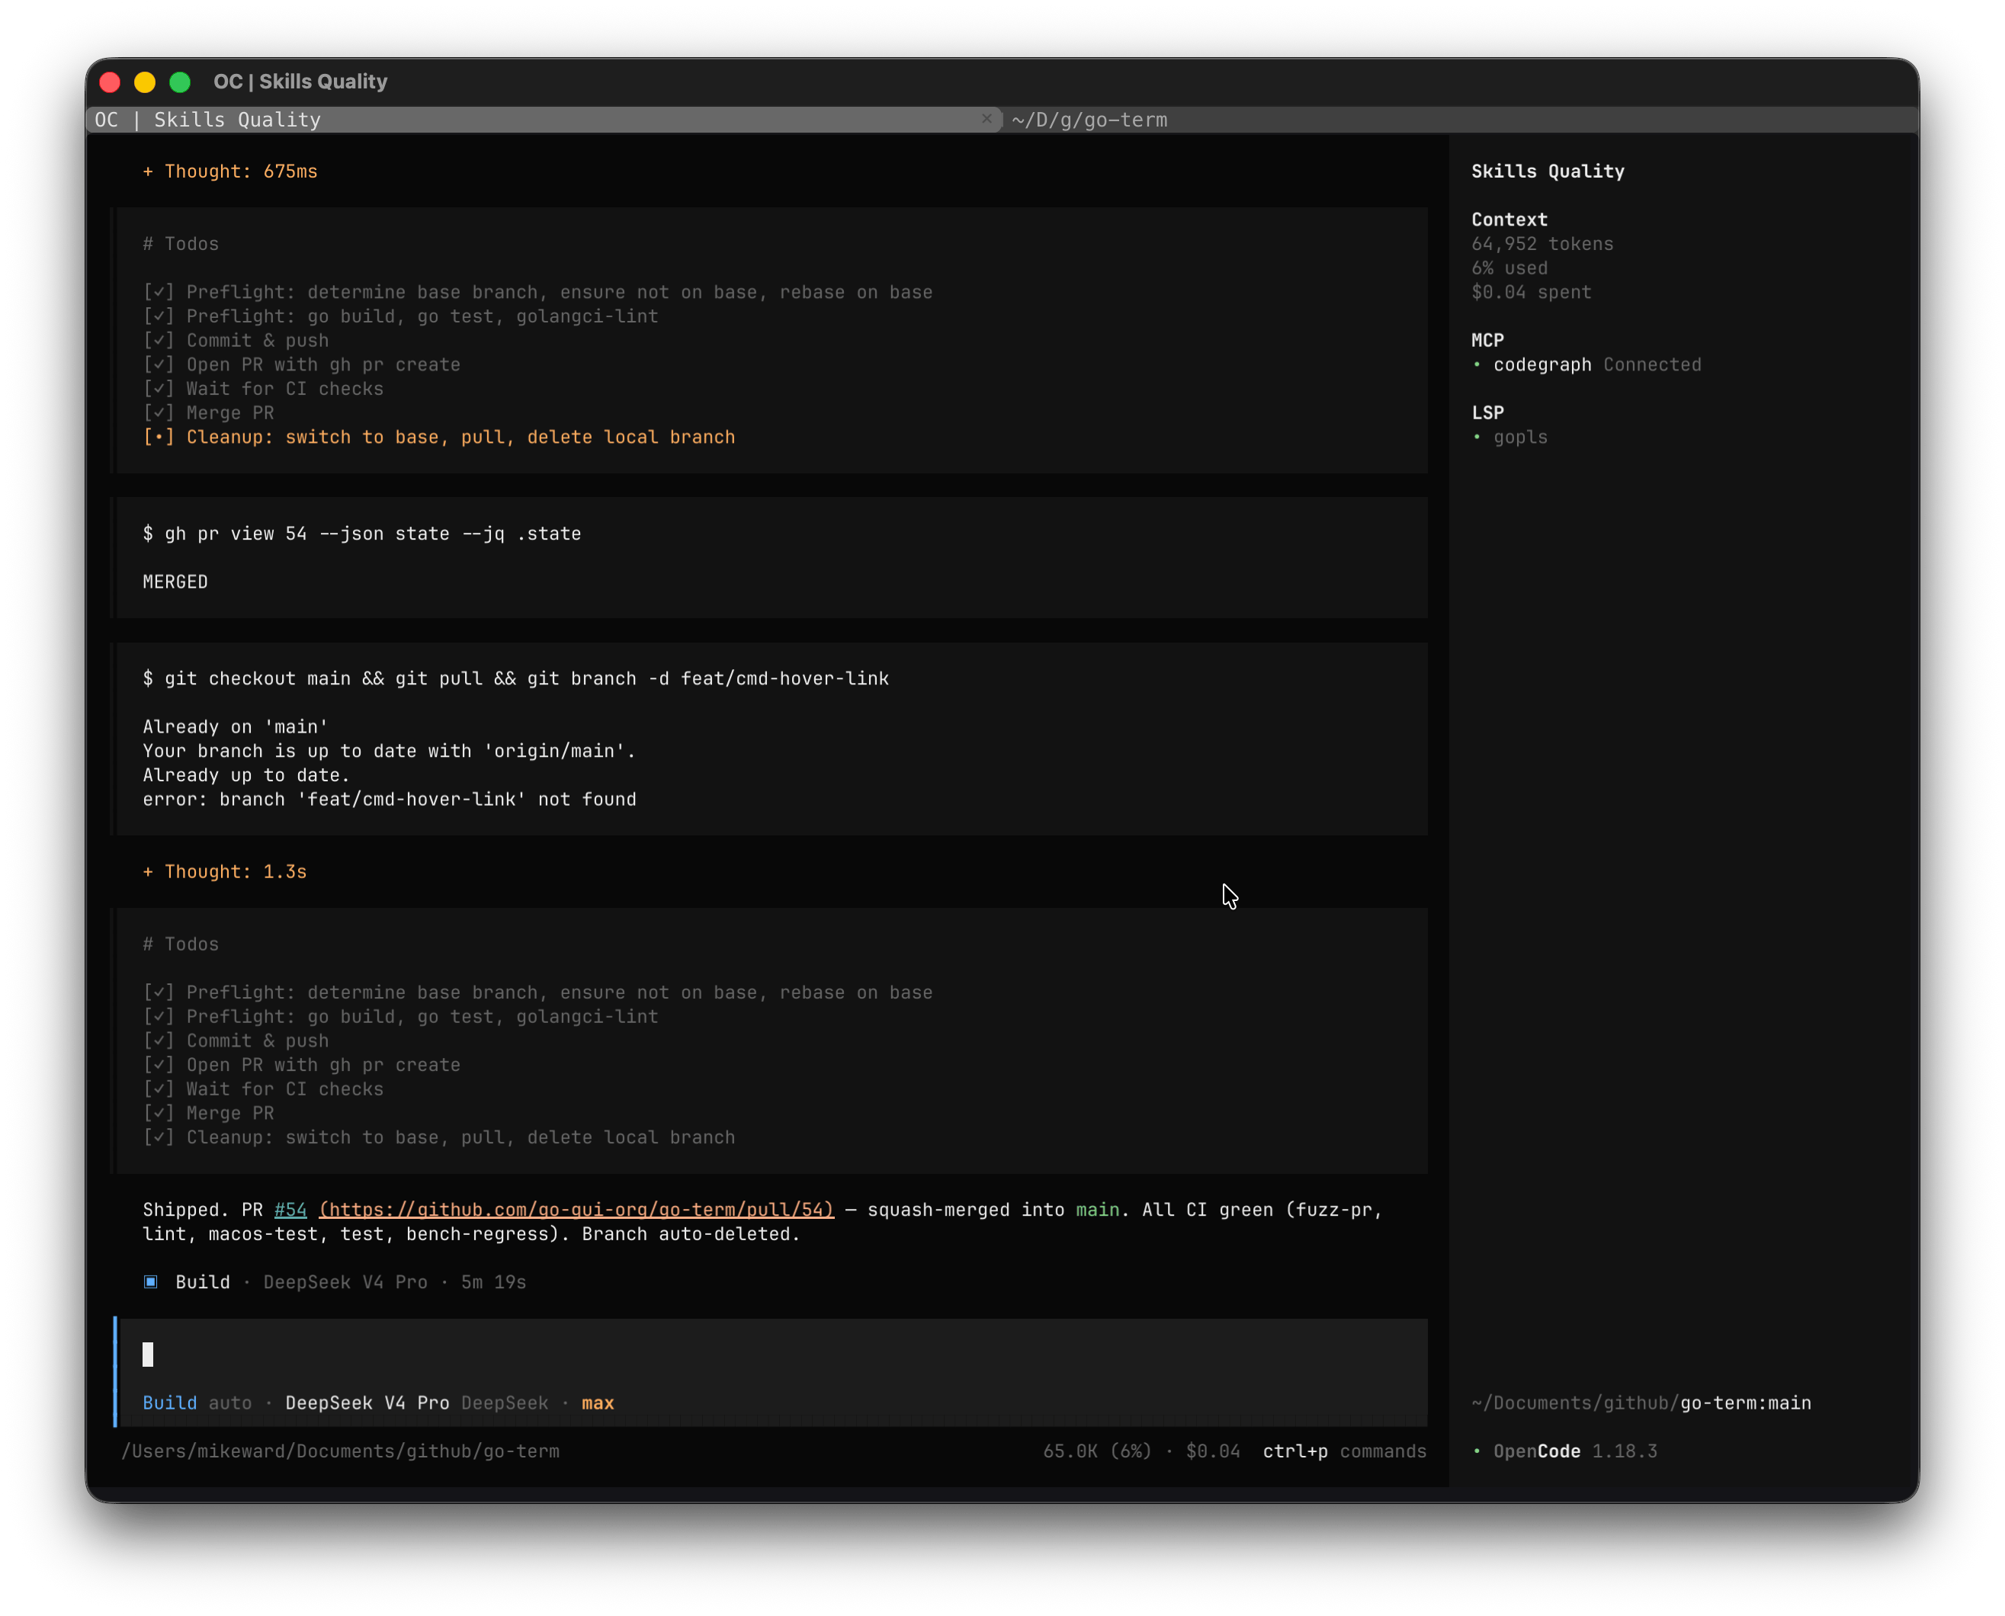The width and height of the screenshot is (2005, 1616).
Task: Click second todos 'Merge PR' checkbox
Action: tap(159, 1114)
